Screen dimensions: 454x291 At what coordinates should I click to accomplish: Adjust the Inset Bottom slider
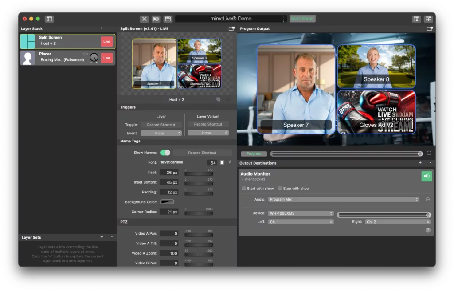click(199, 184)
